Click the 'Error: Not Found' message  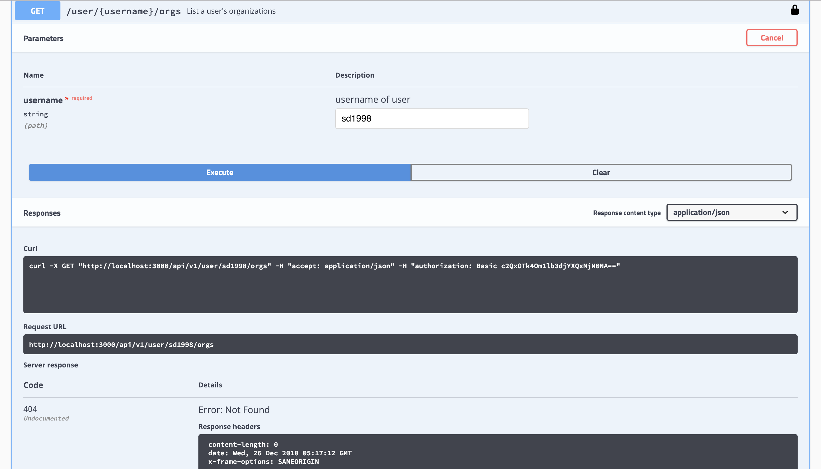pyautogui.click(x=234, y=409)
